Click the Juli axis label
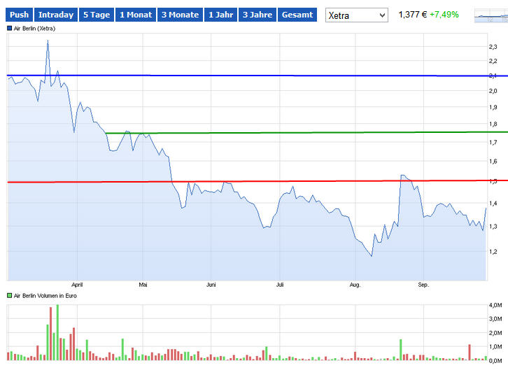Image resolution: width=508 pixels, height=370 pixels. click(x=280, y=285)
